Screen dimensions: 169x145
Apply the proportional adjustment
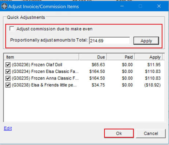click(x=146, y=41)
